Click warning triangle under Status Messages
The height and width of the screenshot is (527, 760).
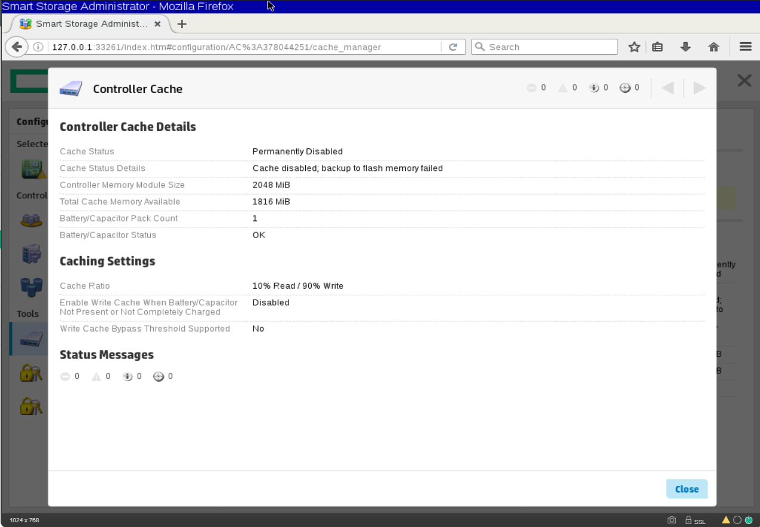[97, 376]
